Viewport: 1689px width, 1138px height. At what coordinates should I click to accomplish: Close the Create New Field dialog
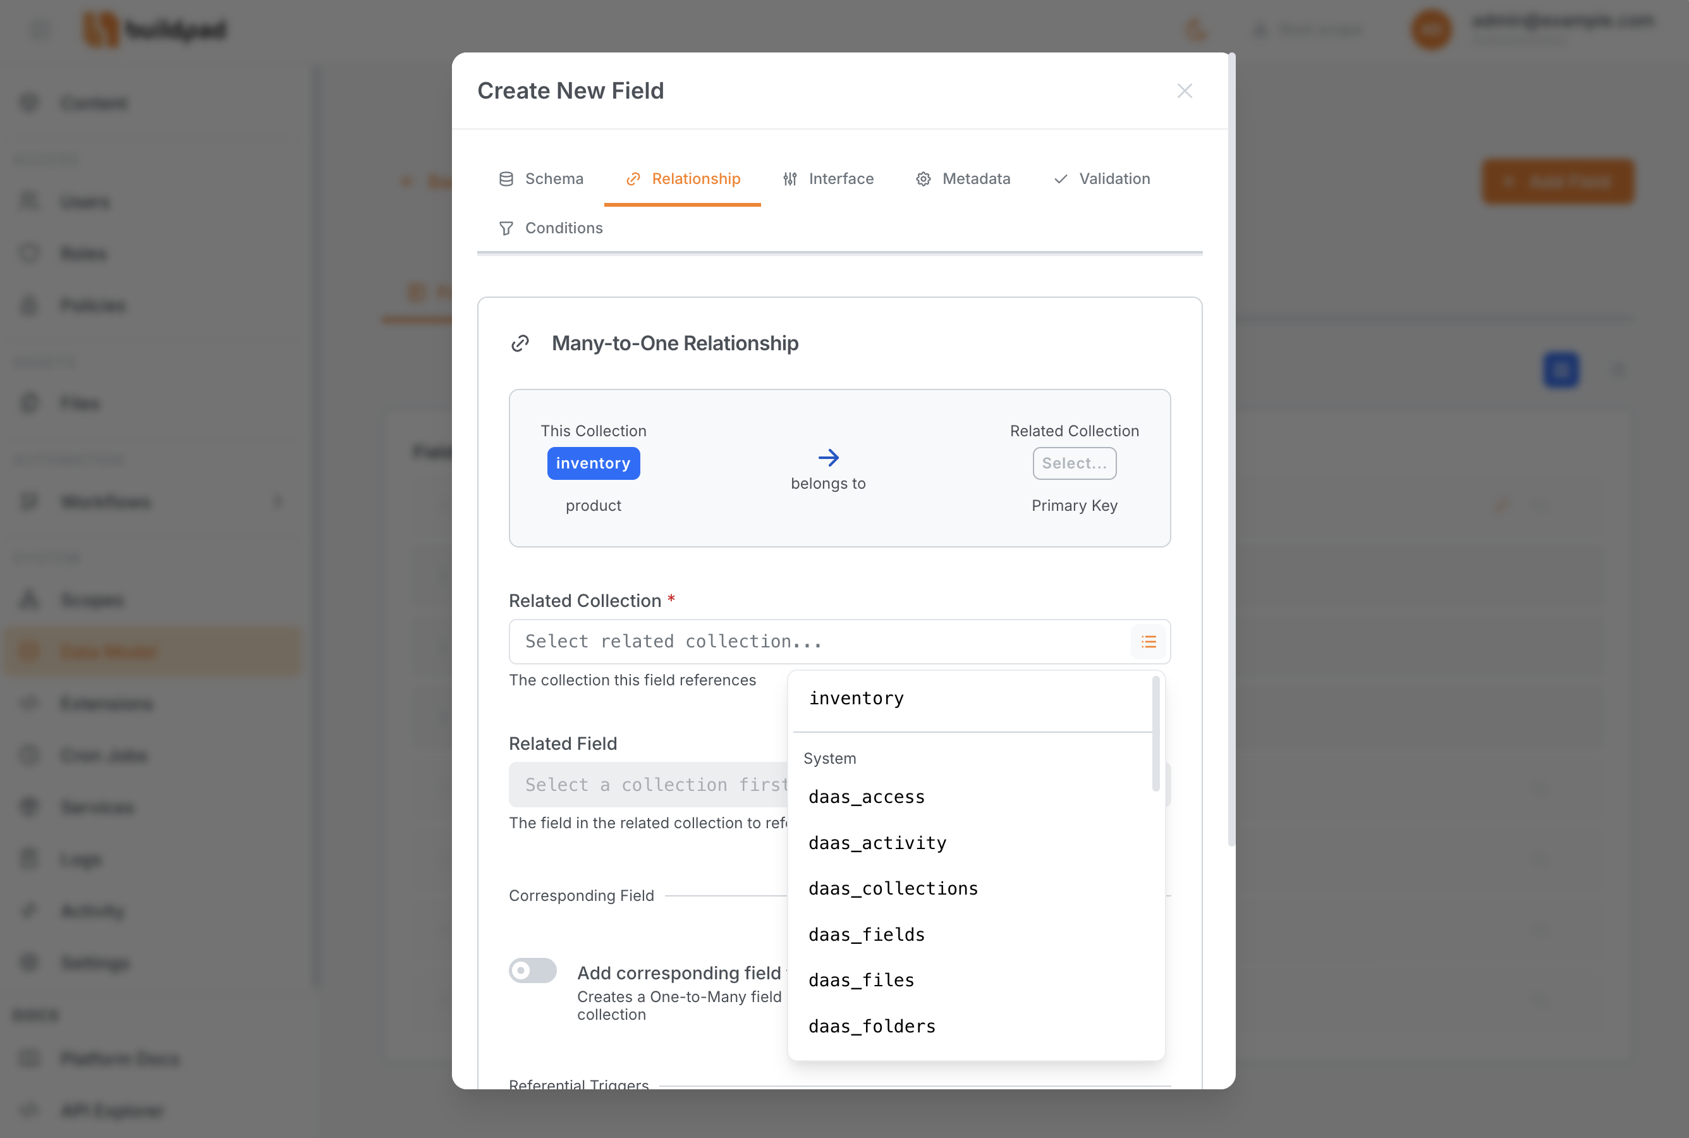tap(1184, 90)
